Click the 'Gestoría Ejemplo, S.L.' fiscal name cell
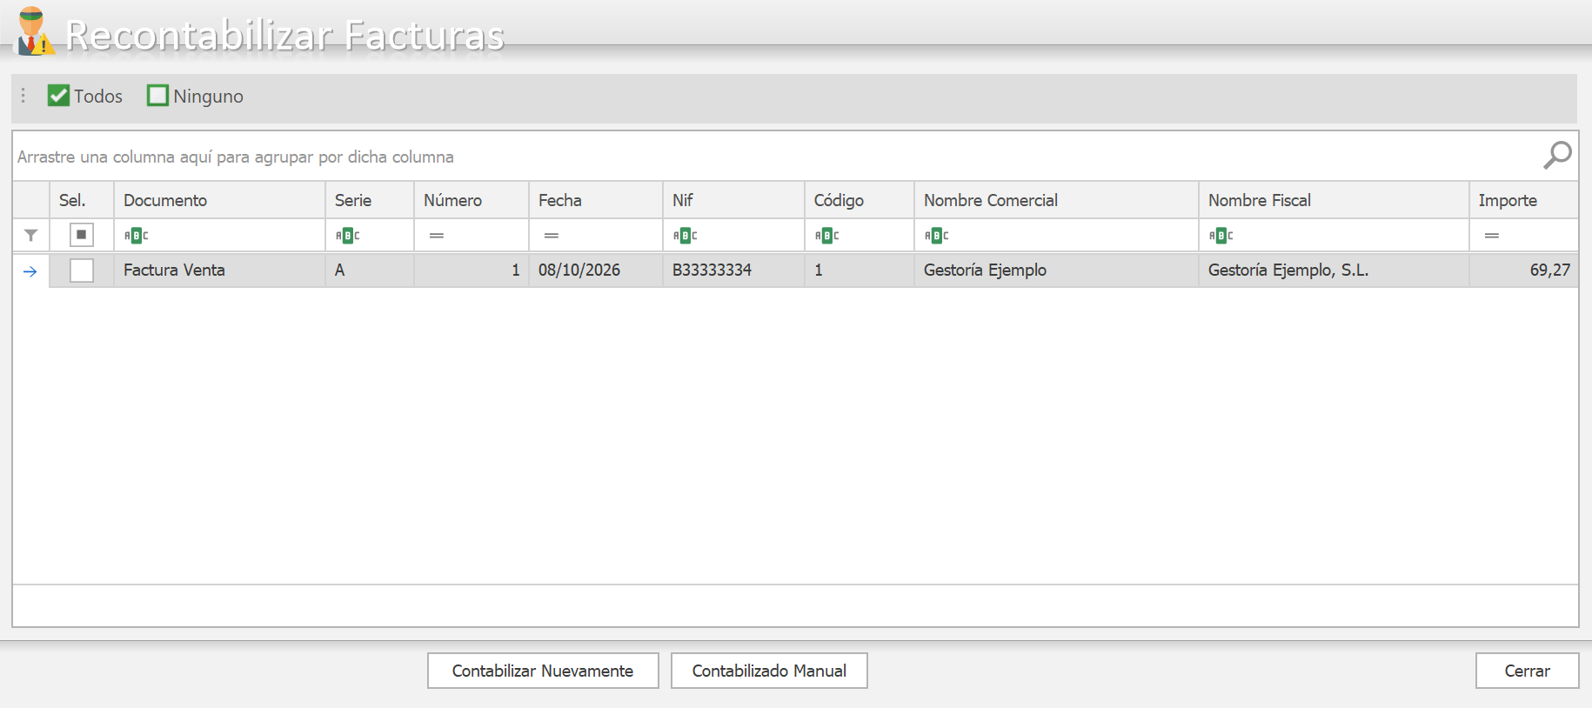 click(x=1334, y=271)
